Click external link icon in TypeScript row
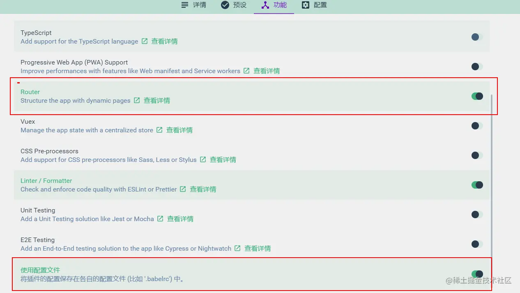Viewport: 520px width, 293px height. (x=145, y=41)
